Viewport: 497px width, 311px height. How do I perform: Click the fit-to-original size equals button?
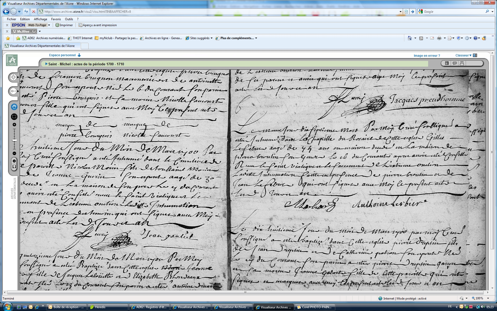(x=14, y=161)
